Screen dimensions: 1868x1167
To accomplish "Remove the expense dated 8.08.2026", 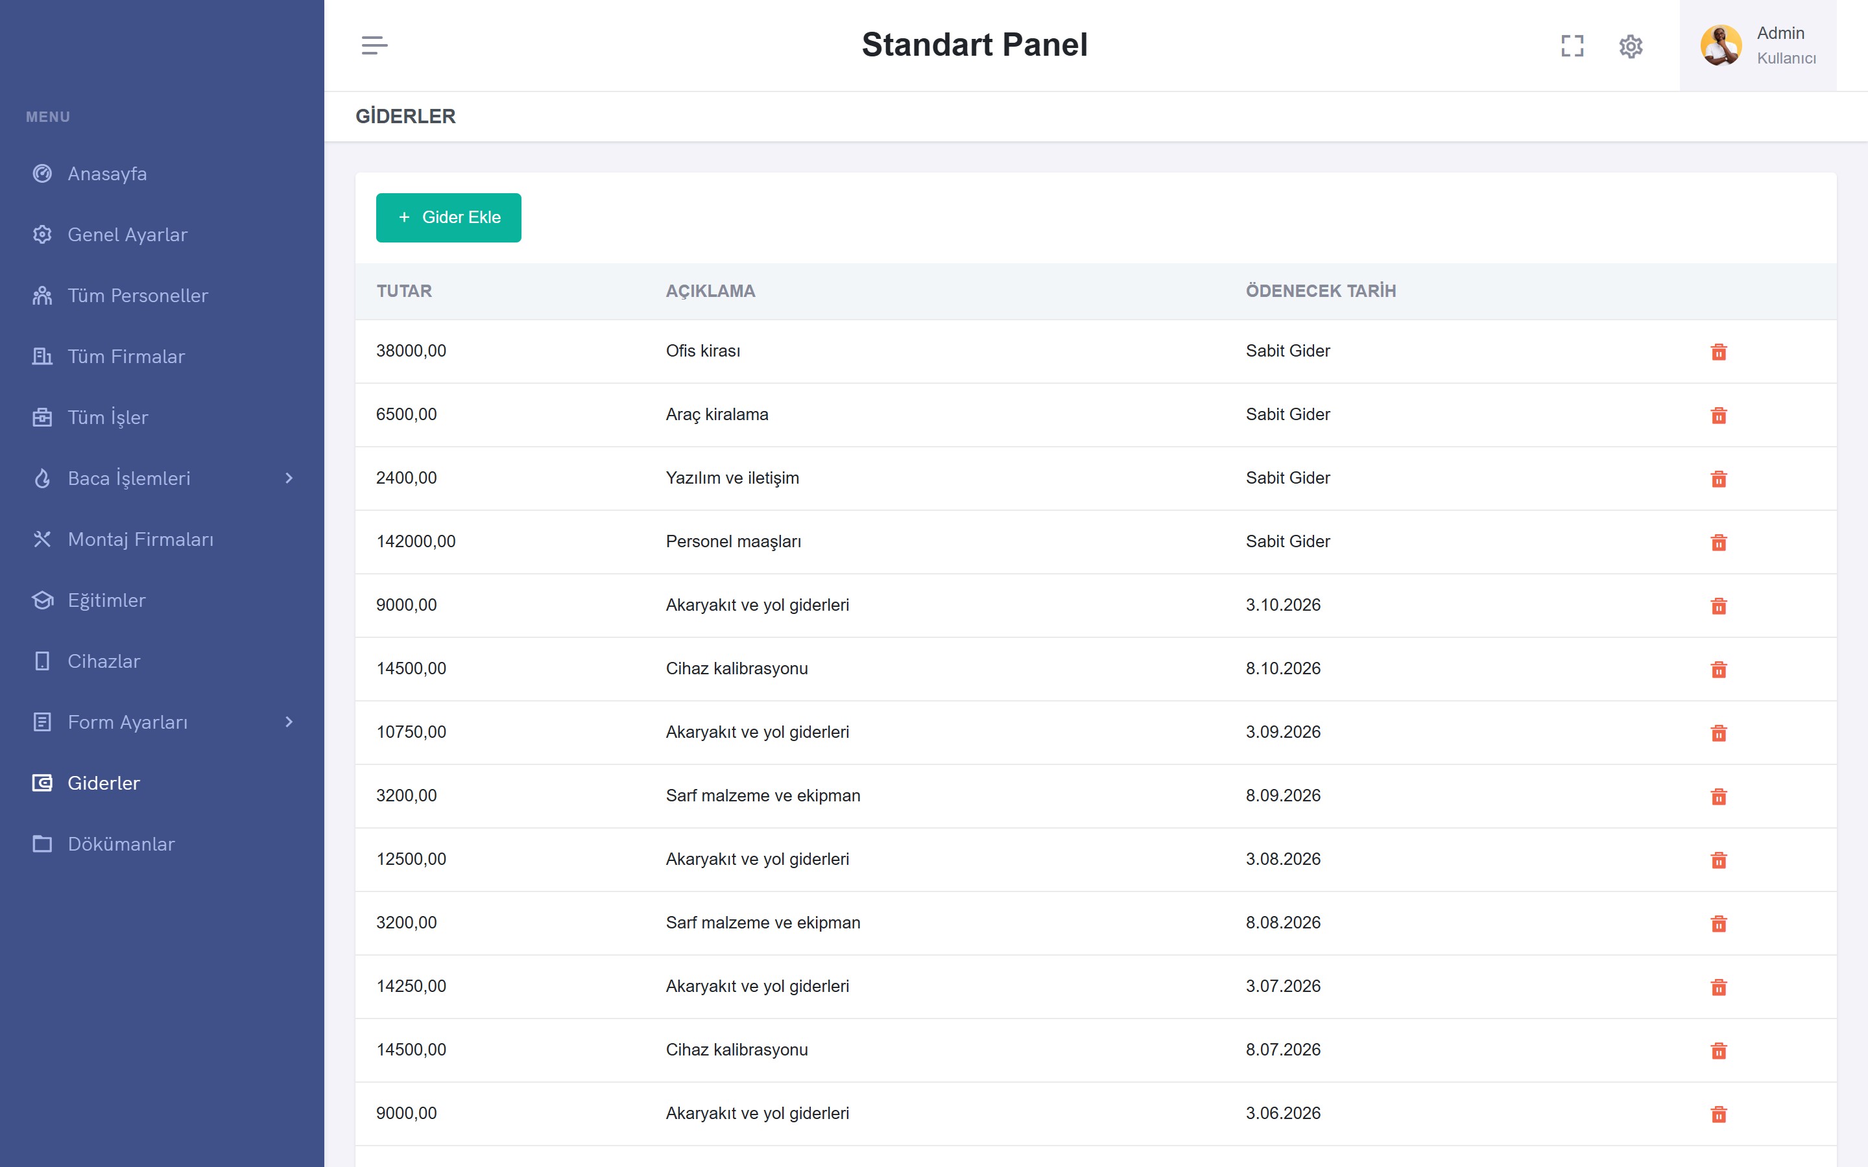I will 1718,924.
